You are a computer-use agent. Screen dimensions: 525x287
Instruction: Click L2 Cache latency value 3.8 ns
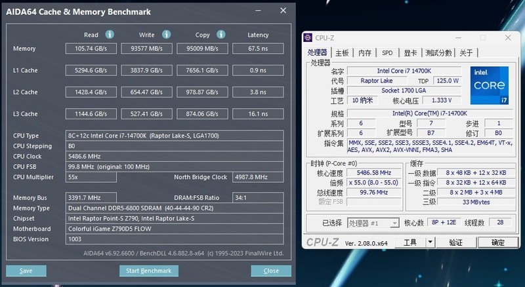click(x=258, y=92)
